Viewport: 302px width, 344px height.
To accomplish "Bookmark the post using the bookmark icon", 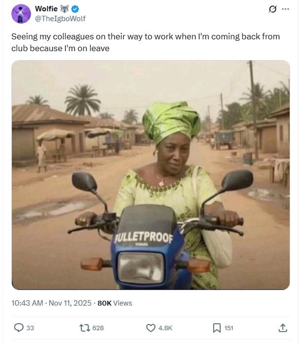I will 216,328.
